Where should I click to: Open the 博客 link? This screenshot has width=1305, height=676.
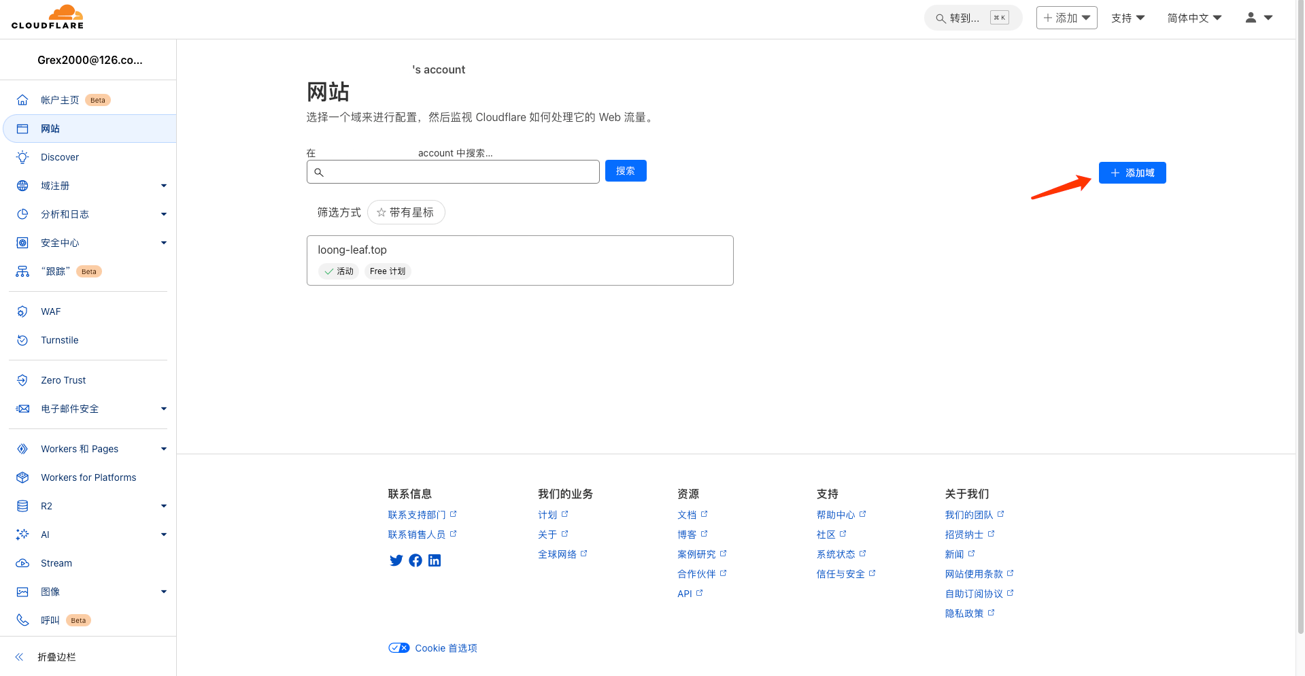[692, 535]
